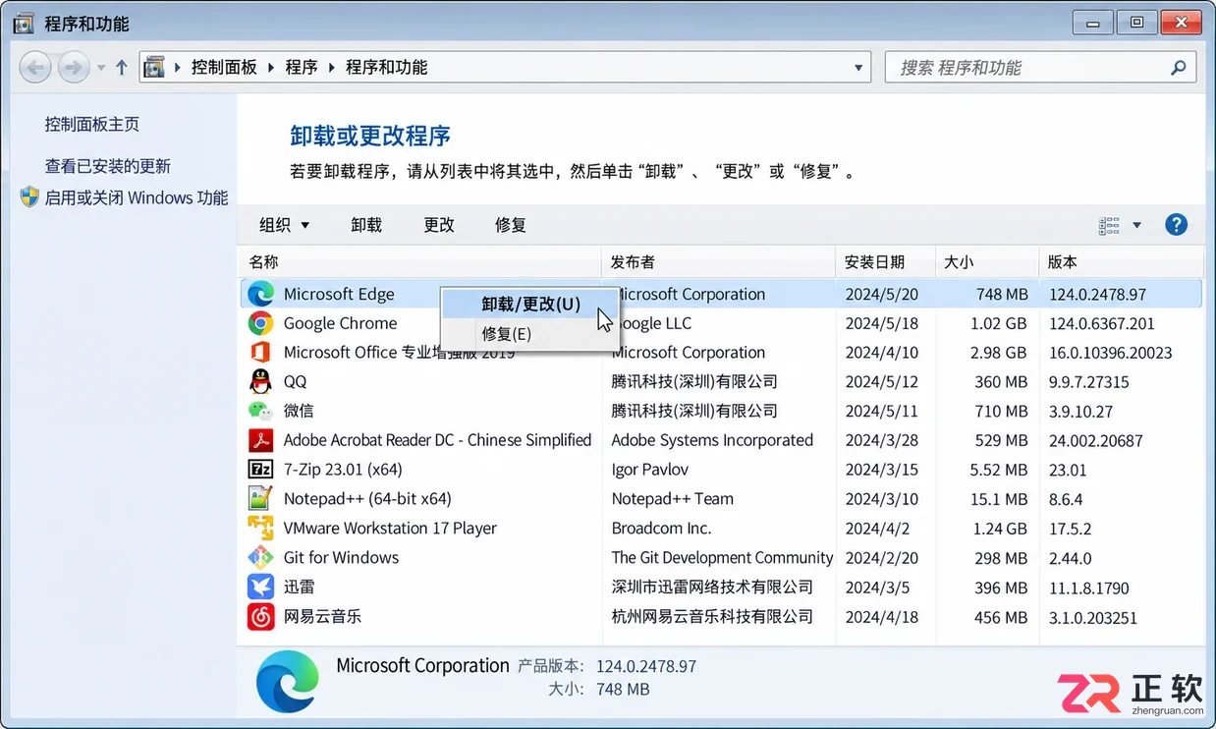This screenshot has height=729, width=1216.
Task: Choose 卸载/更改(U) from the context menu
Action: (x=530, y=305)
